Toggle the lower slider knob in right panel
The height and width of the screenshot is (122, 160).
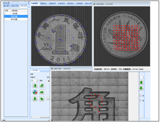[141, 100]
